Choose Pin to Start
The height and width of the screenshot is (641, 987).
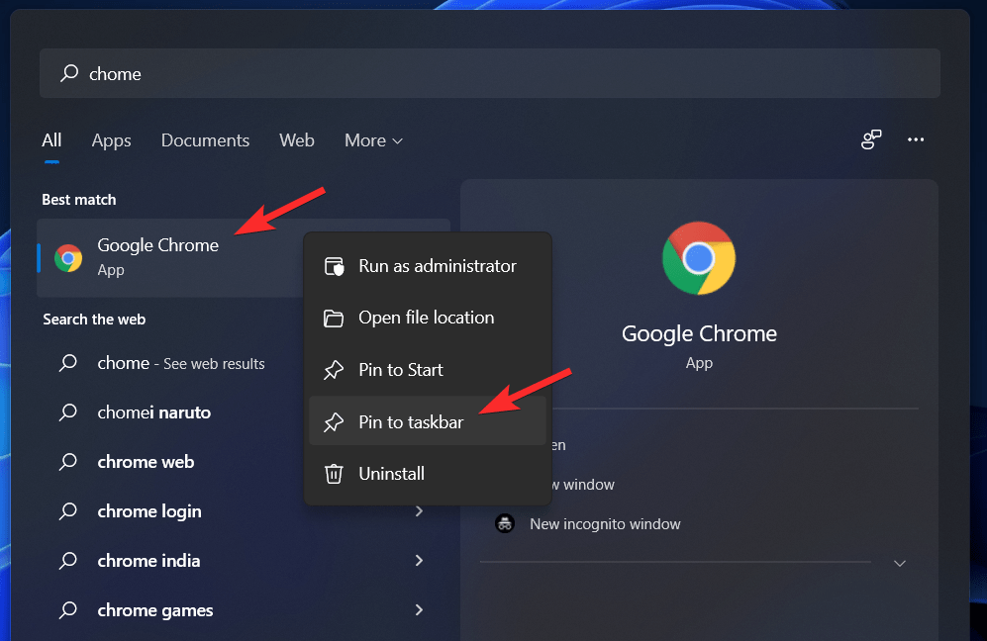point(428,370)
